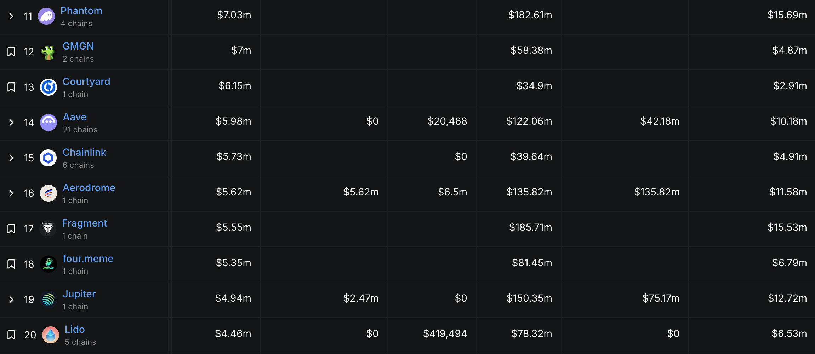
Task: Bookmark the GMGN protocol row
Action: [x=11, y=52]
